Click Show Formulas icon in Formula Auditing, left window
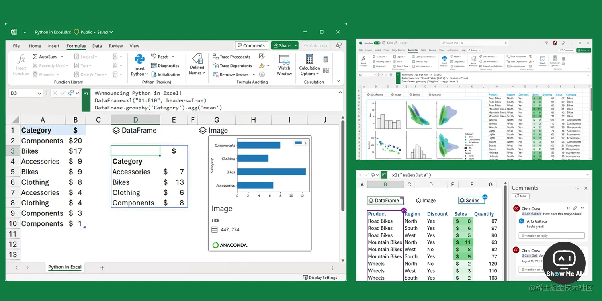Image resolution: width=602 pixels, height=301 pixels. point(262,57)
